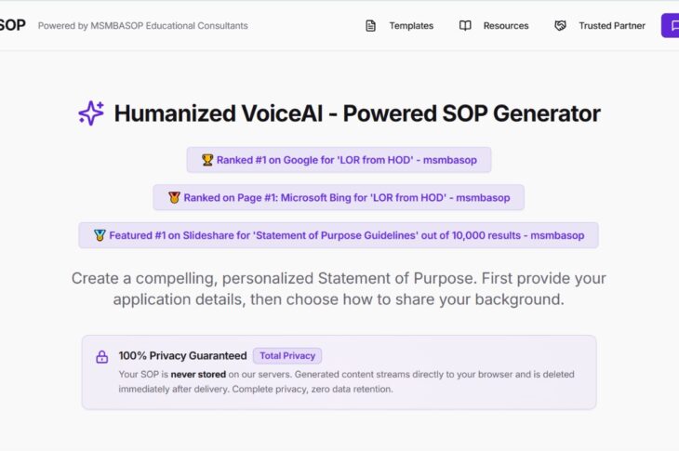Click the 'Total Privacy' tag
The image size is (679, 451).
[x=287, y=355]
